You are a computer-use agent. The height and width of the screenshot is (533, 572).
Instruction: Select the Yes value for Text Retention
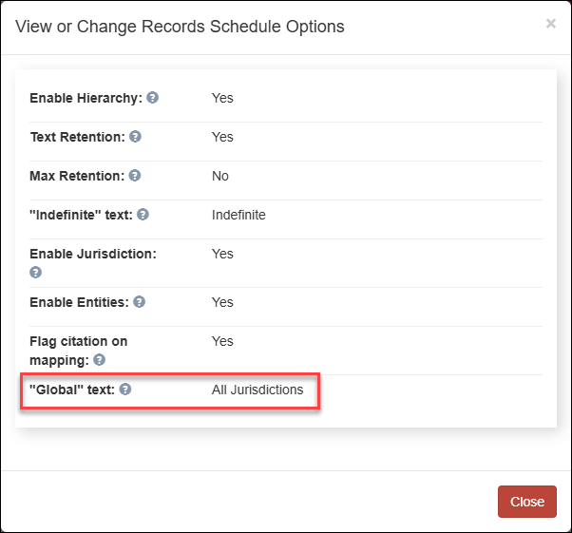(222, 137)
